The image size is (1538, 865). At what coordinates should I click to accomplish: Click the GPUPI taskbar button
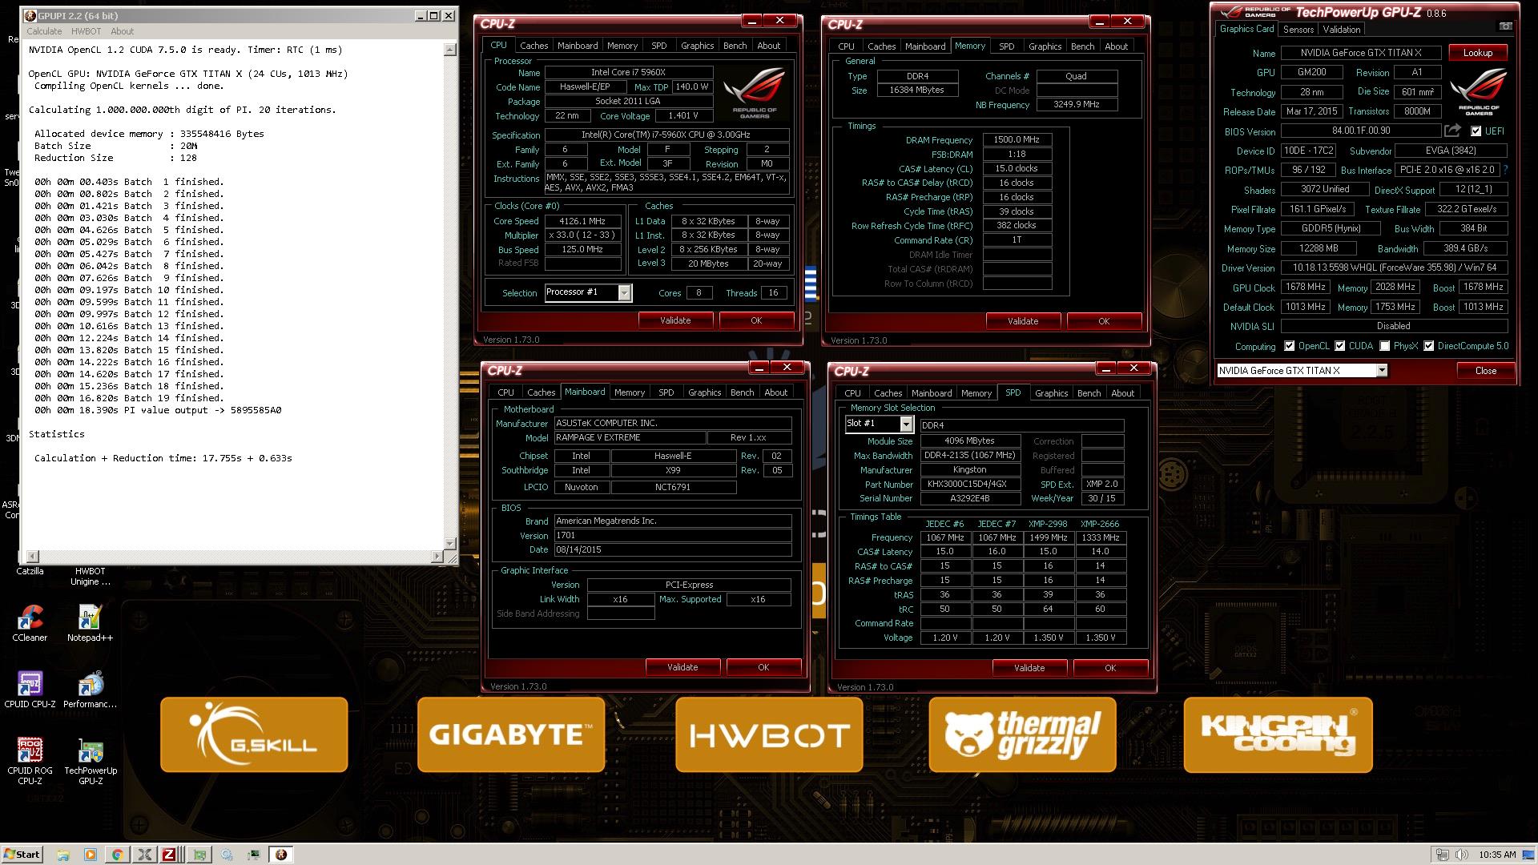point(280,855)
